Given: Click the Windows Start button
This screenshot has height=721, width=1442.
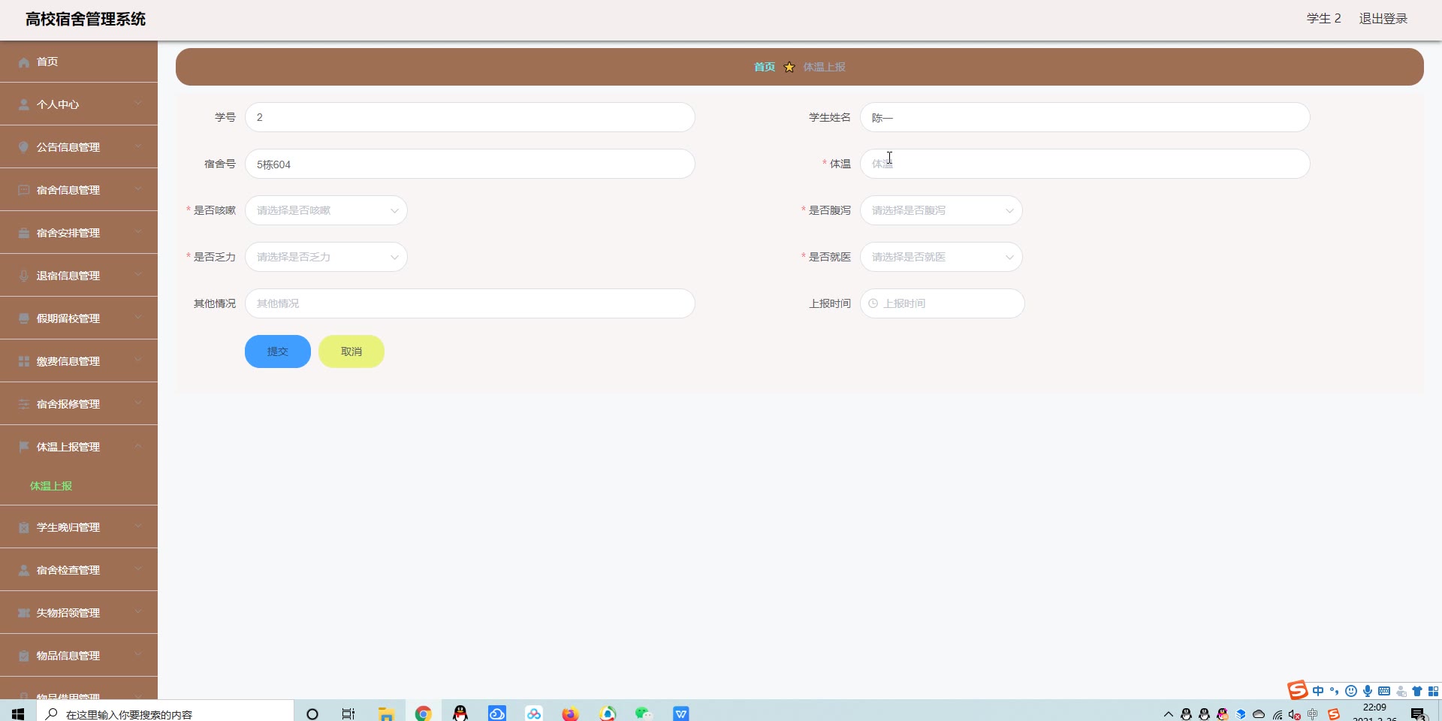Looking at the screenshot, I should (x=18, y=713).
